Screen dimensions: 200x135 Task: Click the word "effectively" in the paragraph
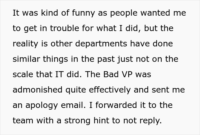pyautogui.click(x=111, y=90)
